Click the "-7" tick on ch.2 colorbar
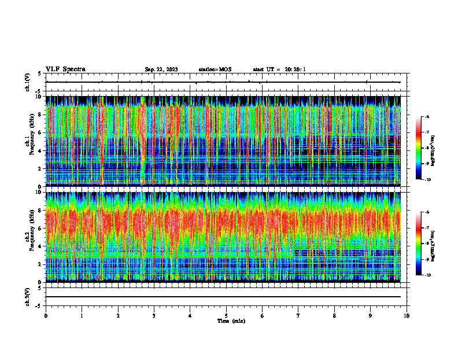This screenshot has height=354, width=458. pyautogui.click(x=427, y=228)
